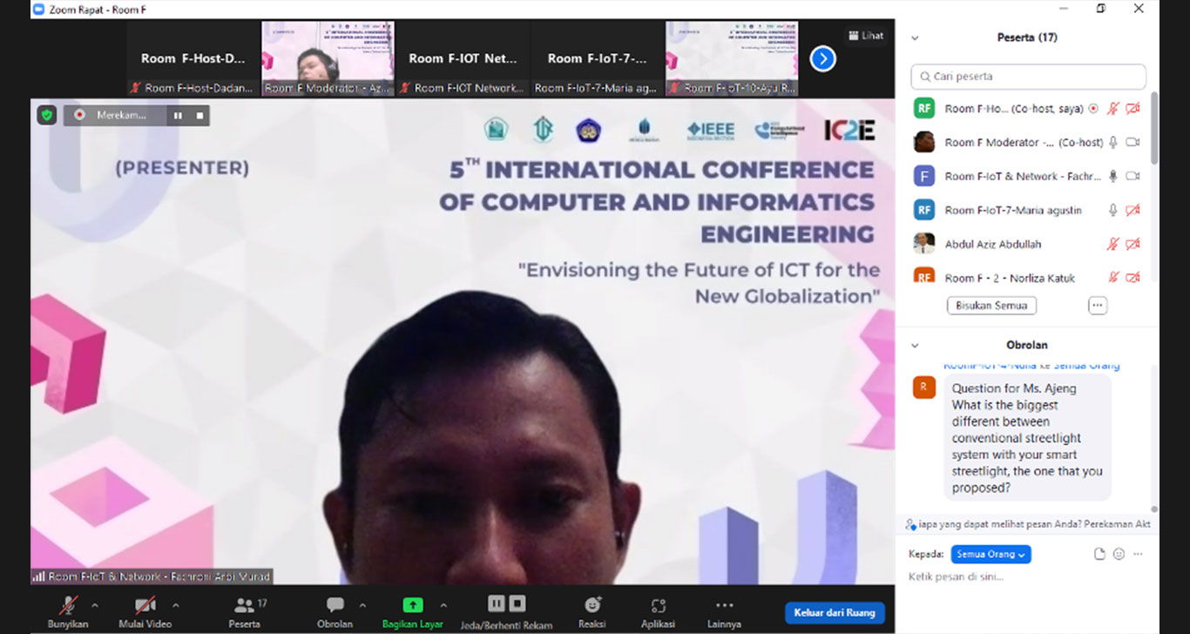Click the file attachment icon in chat
Screen dimensions: 1190x634
pos(1099,554)
